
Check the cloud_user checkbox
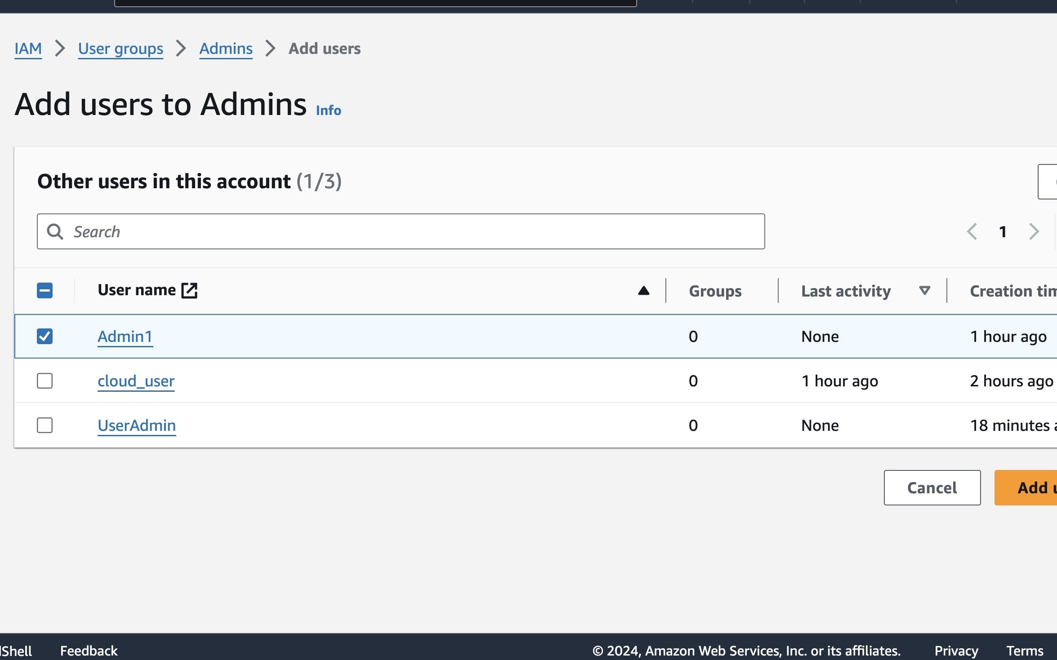(x=45, y=381)
